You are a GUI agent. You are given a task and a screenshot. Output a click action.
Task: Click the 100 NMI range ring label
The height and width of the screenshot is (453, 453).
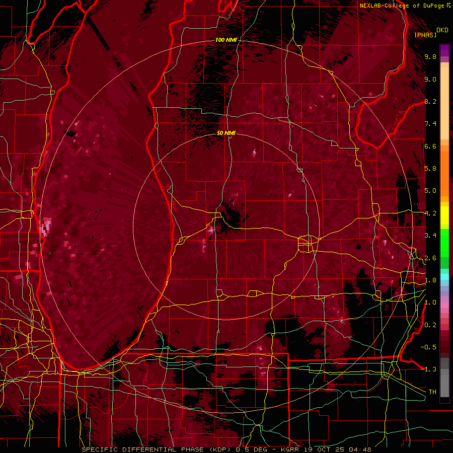click(x=226, y=40)
